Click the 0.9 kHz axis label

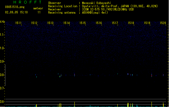click(2, 62)
